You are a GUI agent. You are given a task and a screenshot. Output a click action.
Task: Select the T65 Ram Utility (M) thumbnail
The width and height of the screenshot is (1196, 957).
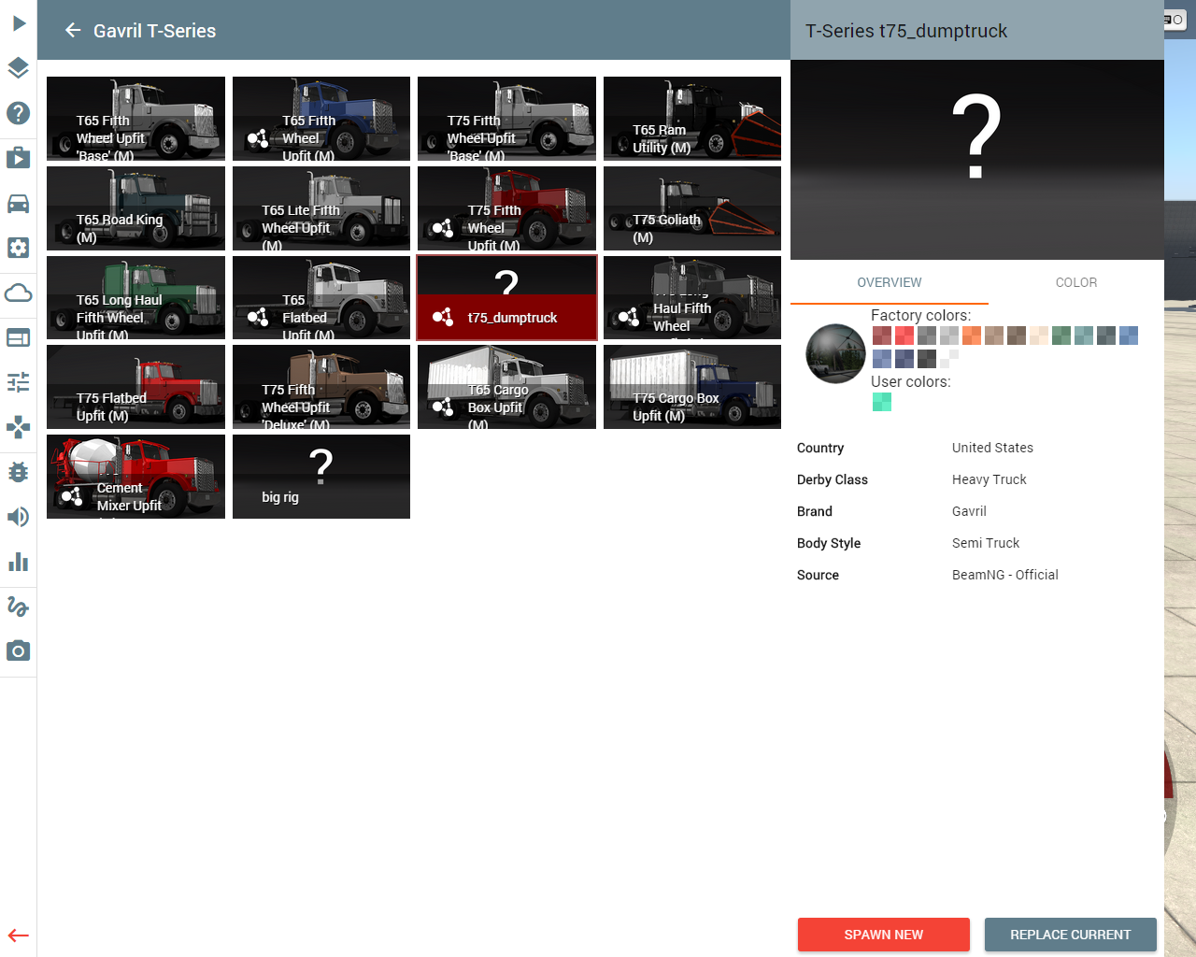[692, 119]
